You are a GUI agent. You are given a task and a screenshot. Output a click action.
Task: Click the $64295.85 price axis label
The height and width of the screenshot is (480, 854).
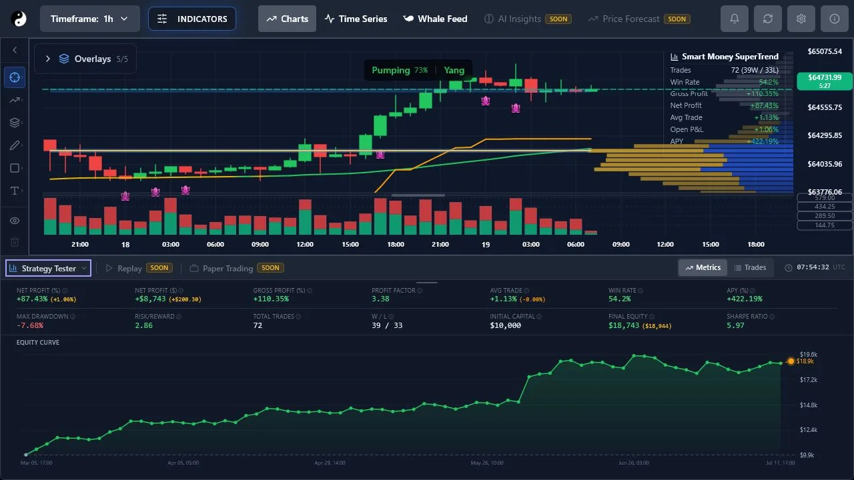pos(825,135)
